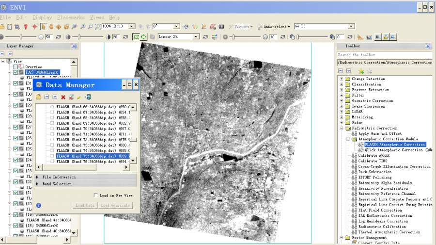Open FLAASH Atmospheric Correction tool
Image resolution: width=436 pixels, height=245 pixels.
[394, 145]
